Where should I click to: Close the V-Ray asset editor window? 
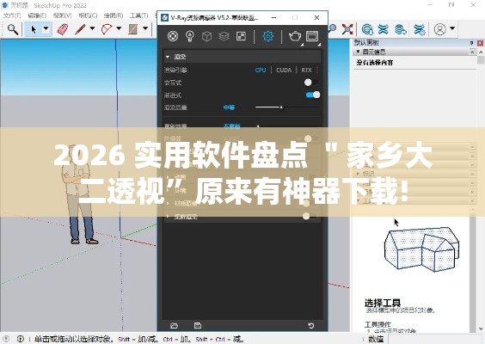[316, 18]
